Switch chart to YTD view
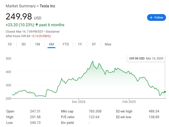This screenshot has height=127, width=169. click(x=66, y=44)
